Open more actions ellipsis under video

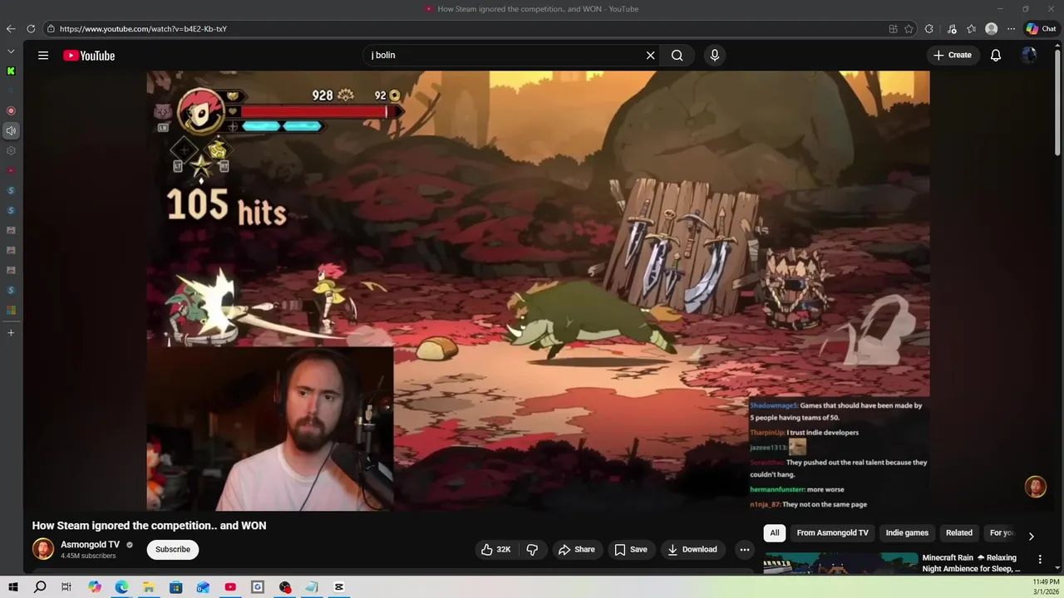(745, 549)
